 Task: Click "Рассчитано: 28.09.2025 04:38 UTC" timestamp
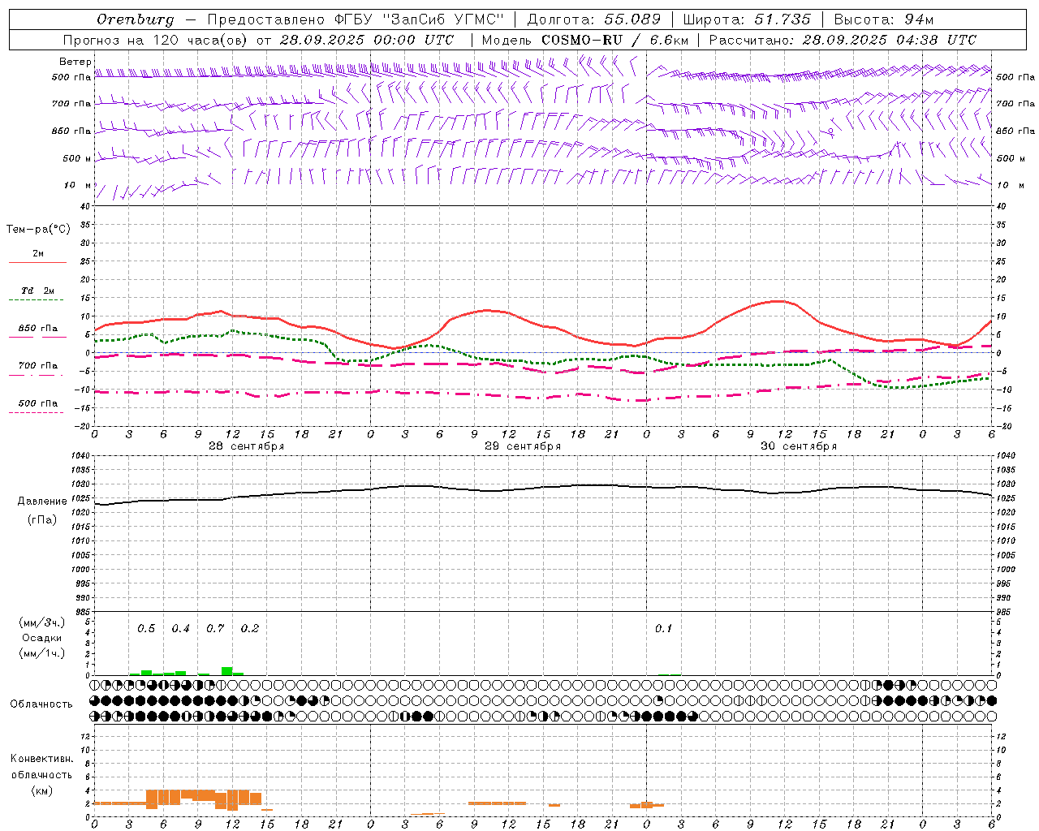[843, 40]
